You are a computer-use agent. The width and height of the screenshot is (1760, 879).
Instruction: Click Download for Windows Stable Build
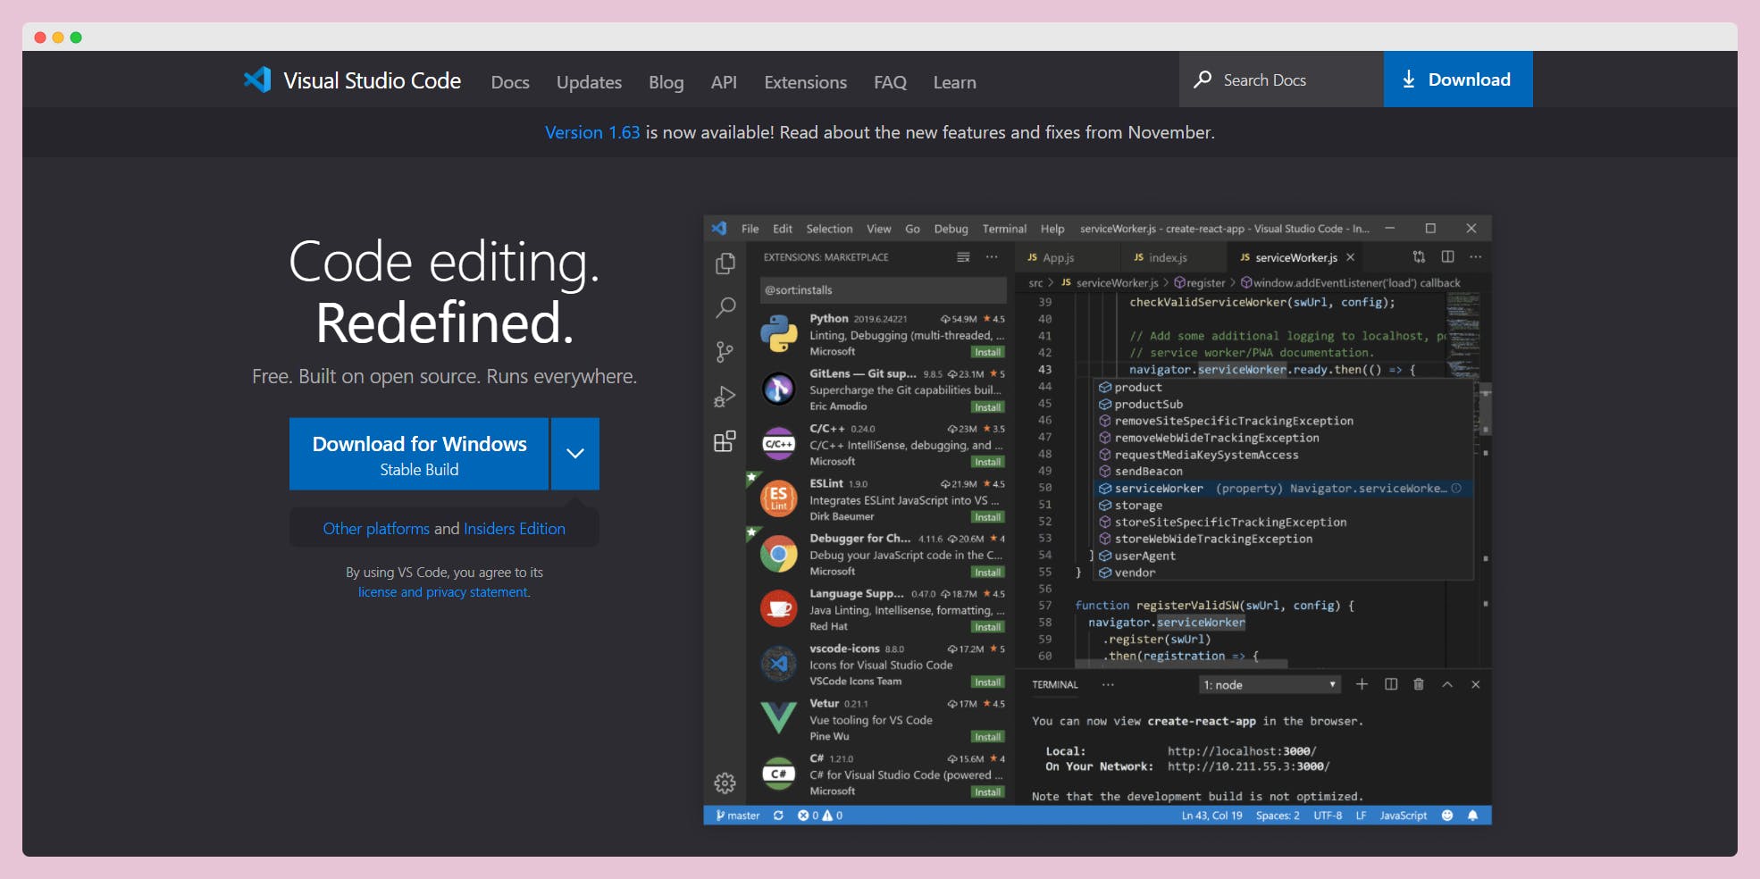[419, 454]
